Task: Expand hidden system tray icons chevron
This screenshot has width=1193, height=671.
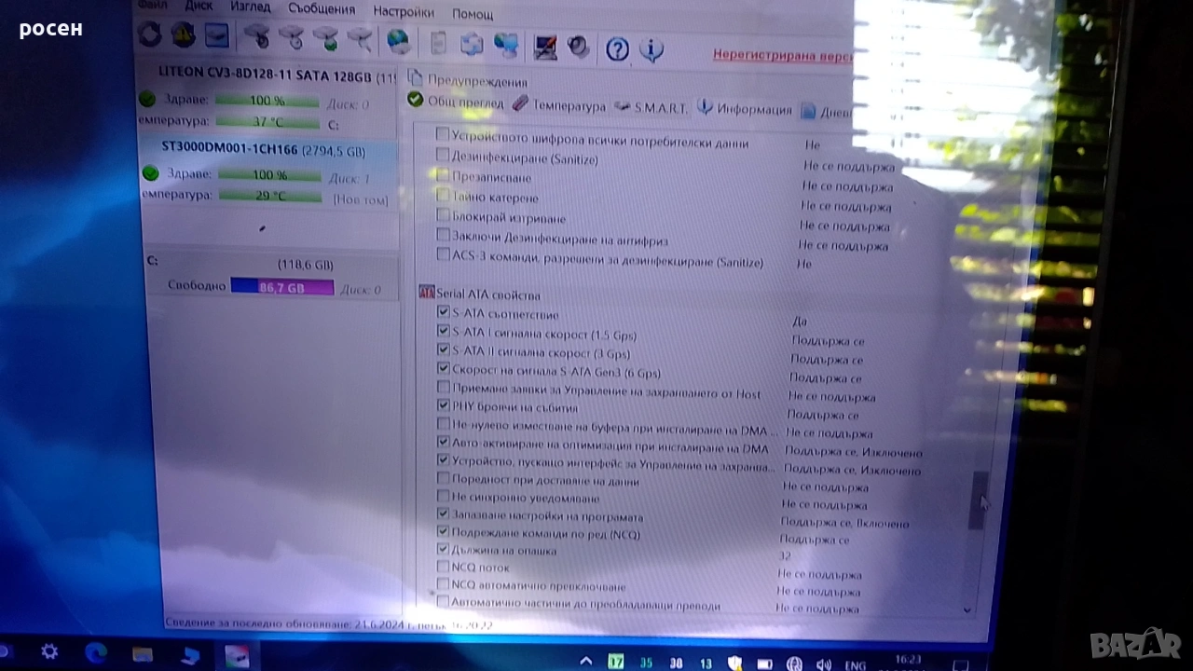Action: coord(585,662)
